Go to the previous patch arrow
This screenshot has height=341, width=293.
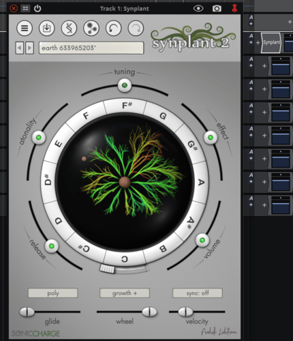[20, 48]
